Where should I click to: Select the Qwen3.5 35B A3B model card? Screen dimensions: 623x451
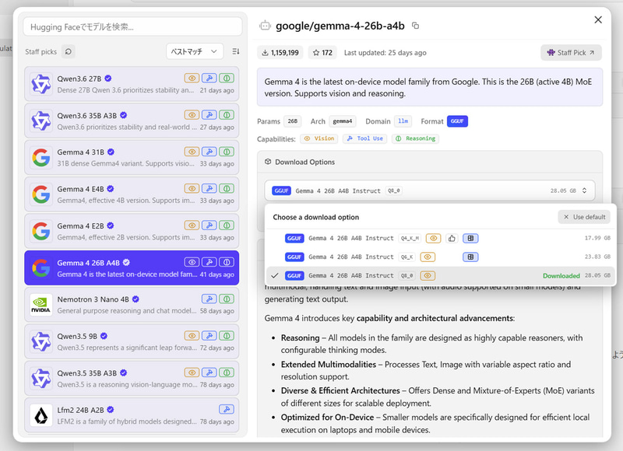pyautogui.click(x=132, y=379)
